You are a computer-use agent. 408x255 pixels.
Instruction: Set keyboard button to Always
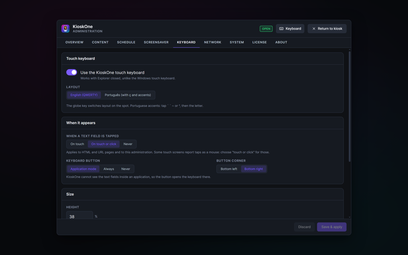[109, 169]
